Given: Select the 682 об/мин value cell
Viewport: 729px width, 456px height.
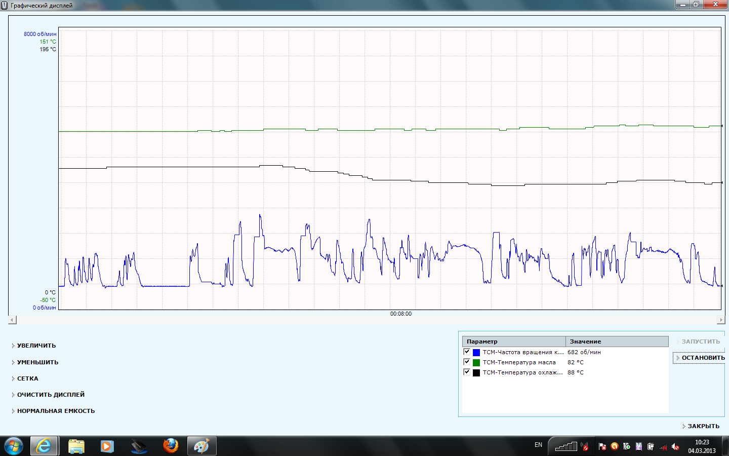Looking at the screenshot, I should coord(584,352).
